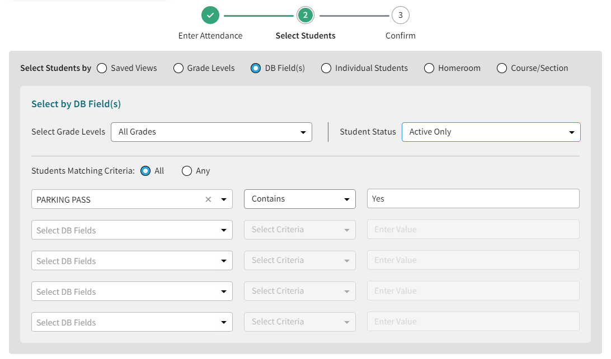Viewport: 611px width, 359px height.
Task: Go to step 3 Confirm circle
Action: tap(400, 15)
